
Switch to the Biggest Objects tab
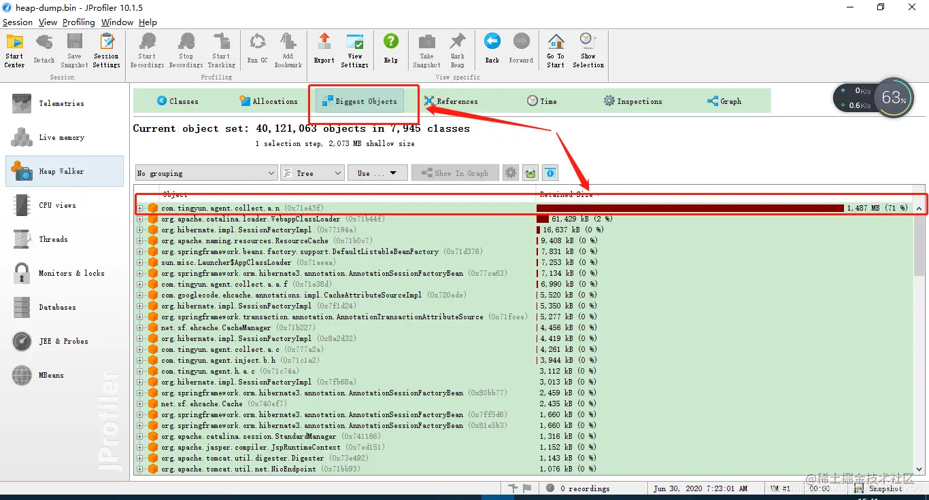click(360, 101)
